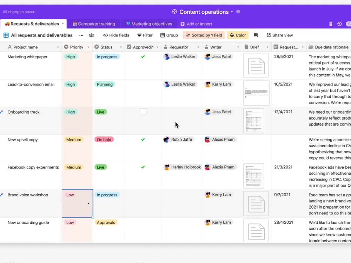The height and width of the screenshot is (263, 351).
Task: Switch to Campaign tracking tab
Action: [x=94, y=24]
